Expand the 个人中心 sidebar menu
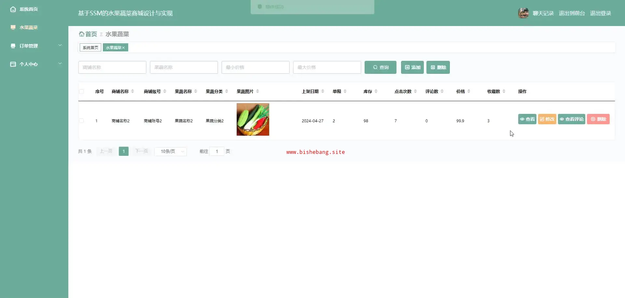 (x=34, y=64)
